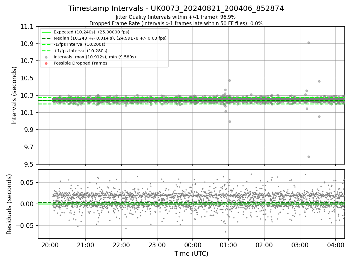Click the 'Intervals (seconds)' y-axis label
The width and height of the screenshot is (352, 264).
coord(14,95)
